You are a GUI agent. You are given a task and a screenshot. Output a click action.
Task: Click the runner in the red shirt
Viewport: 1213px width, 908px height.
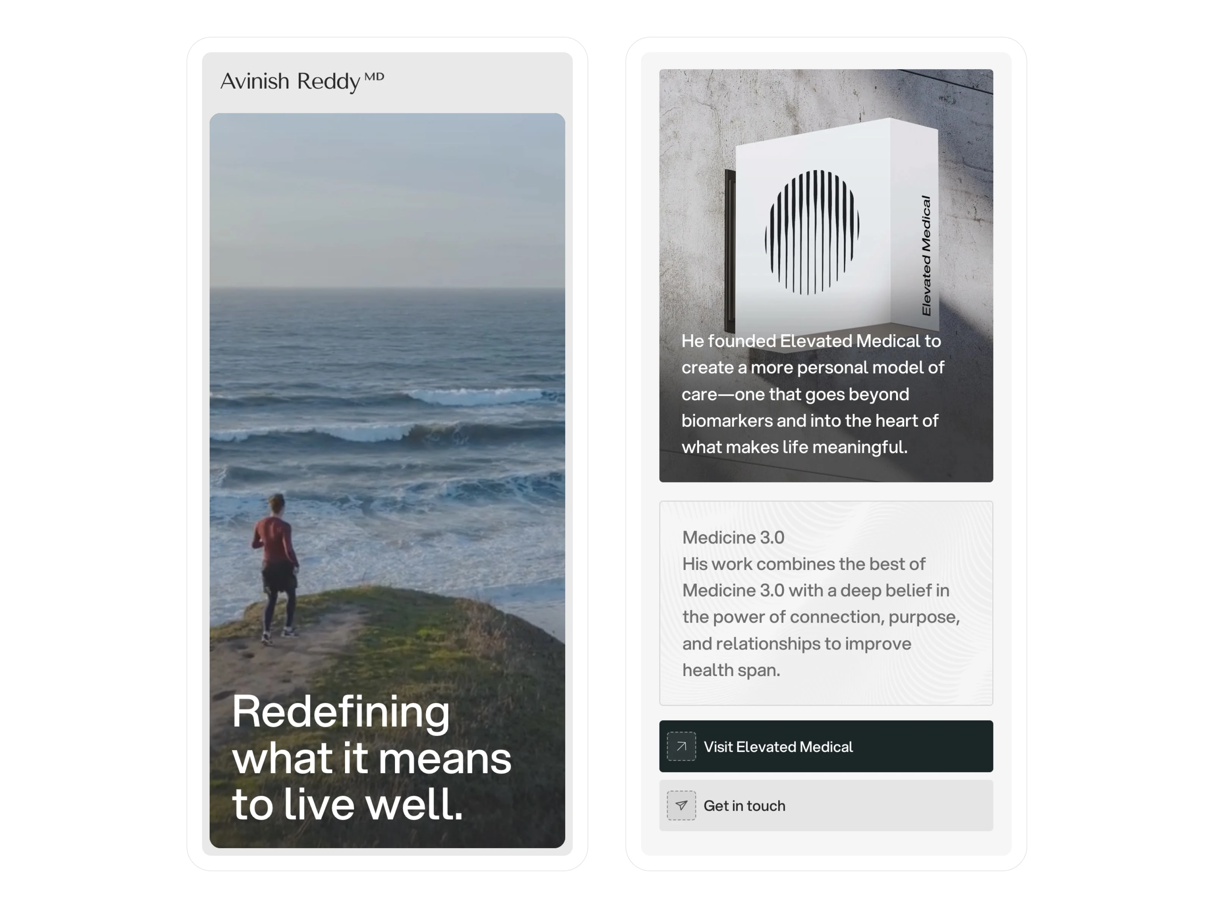point(276,568)
